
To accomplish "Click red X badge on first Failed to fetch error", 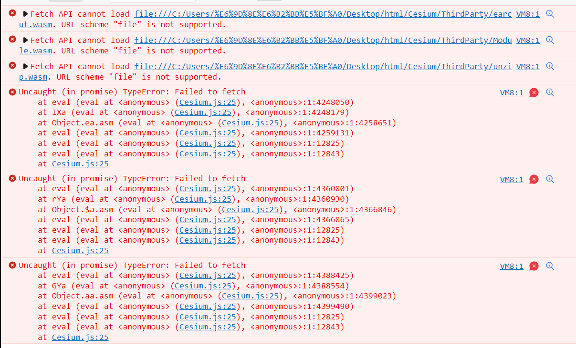I will pyautogui.click(x=534, y=92).
